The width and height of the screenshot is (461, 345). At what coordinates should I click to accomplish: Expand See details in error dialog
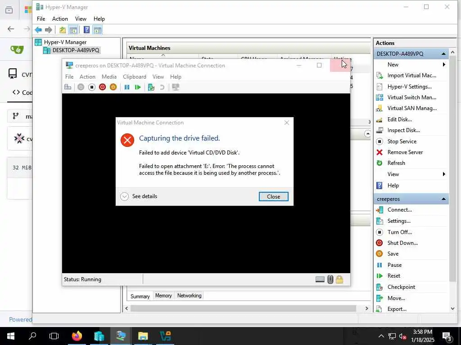(139, 196)
